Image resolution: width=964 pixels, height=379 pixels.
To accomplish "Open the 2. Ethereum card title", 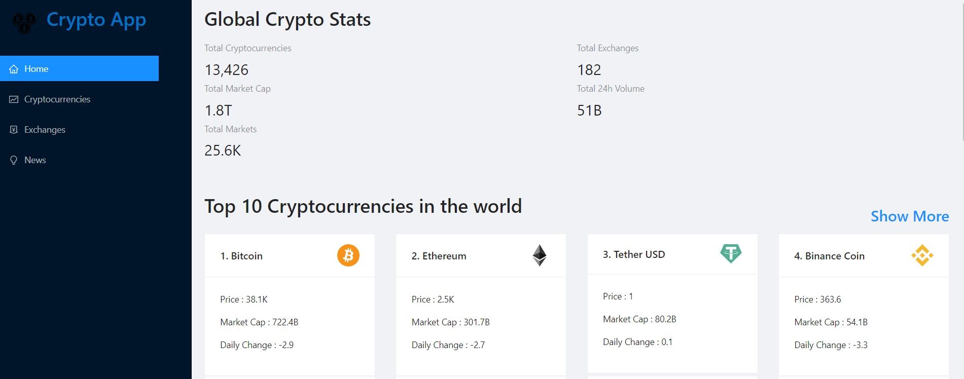I will [439, 256].
